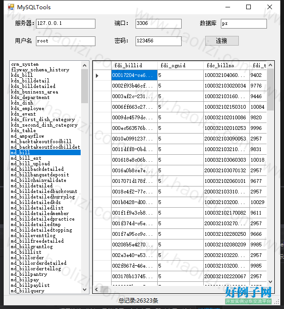Select kds_table in list
The width and height of the screenshot is (284, 309).
45,130
